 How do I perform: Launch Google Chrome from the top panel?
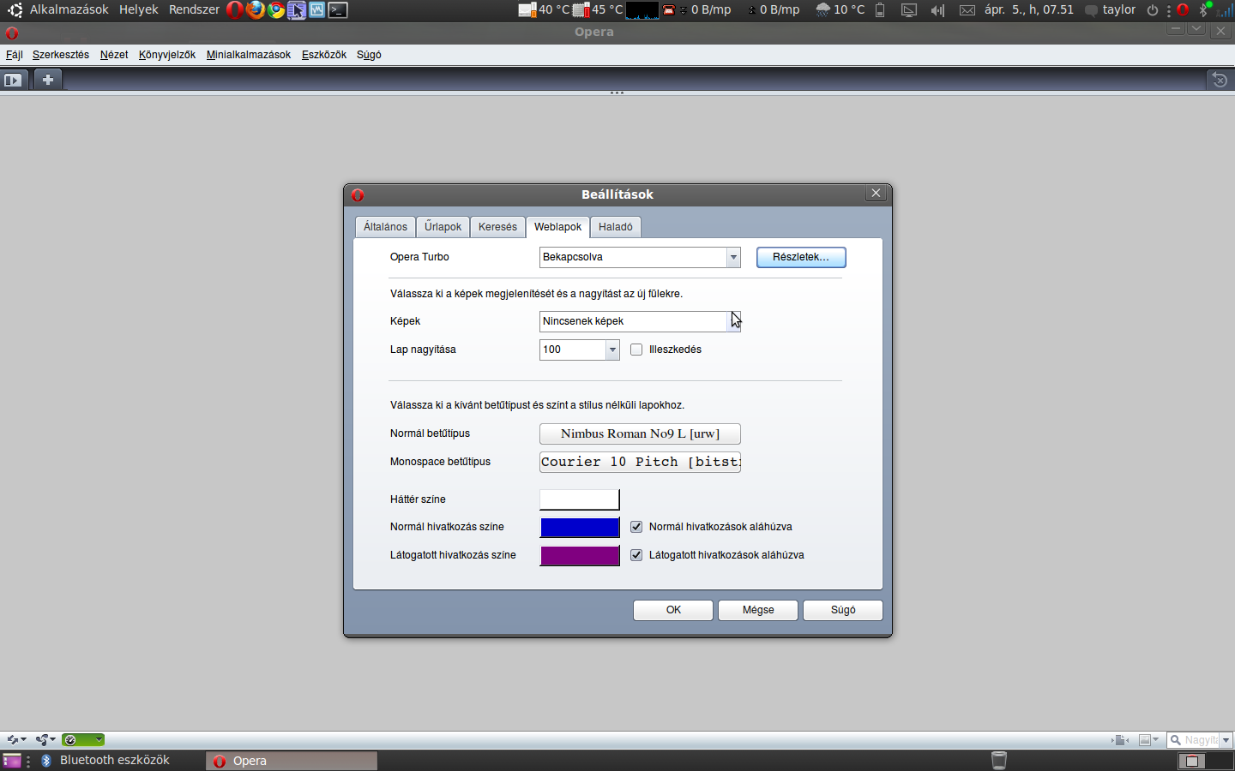tap(276, 10)
